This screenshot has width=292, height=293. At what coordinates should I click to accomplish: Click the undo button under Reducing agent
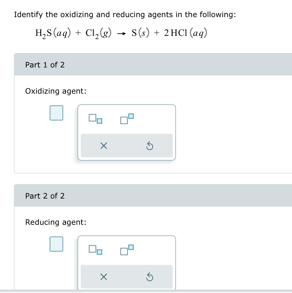click(x=150, y=277)
